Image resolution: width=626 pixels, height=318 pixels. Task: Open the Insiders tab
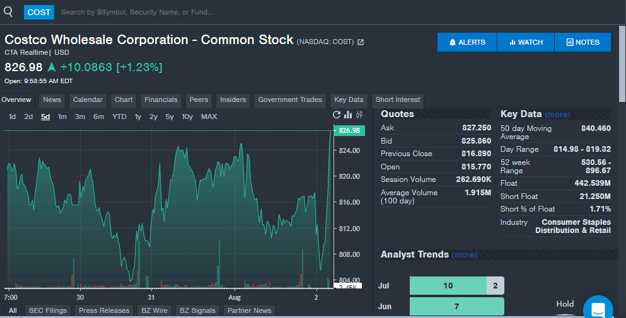click(233, 100)
